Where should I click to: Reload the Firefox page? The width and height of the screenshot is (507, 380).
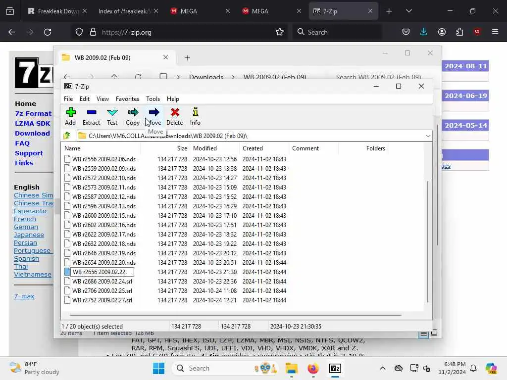48,32
